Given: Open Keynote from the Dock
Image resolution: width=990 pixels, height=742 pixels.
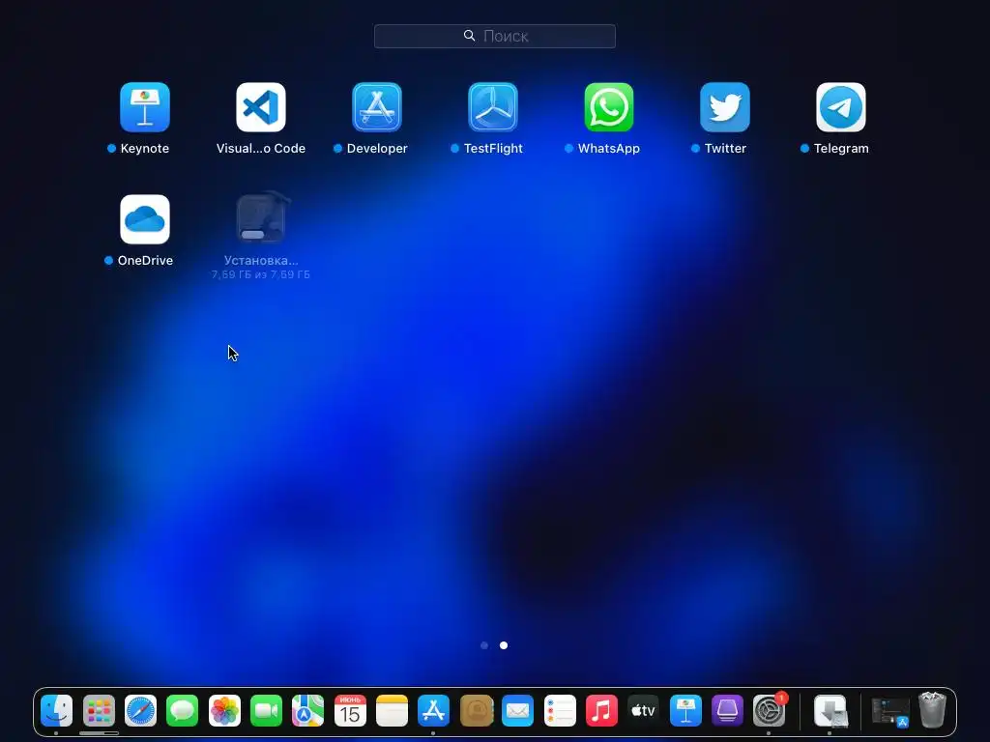Looking at the screenshot, I should (x=685, y=710).
